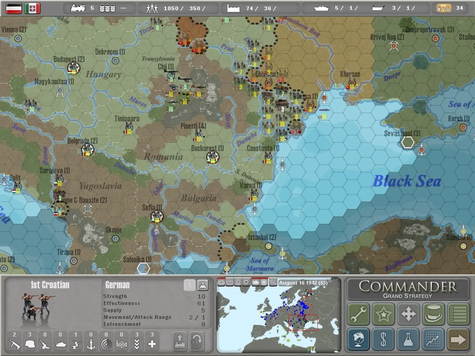The width and height of the screenshot is (475, 356).
Task: Click the German flag icon
Action: coord(13,8)
